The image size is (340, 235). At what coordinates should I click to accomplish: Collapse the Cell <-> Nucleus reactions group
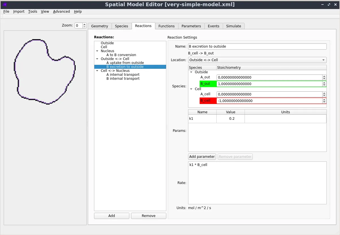coord(97,71)
